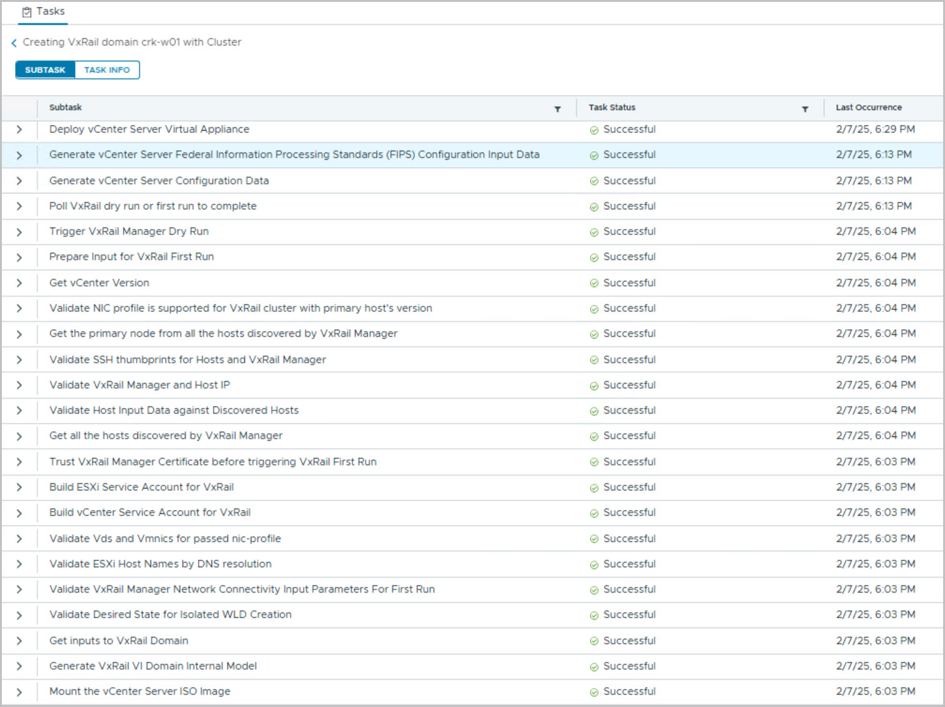Select the SUBTASK tab
Screen dimensions: 945x707
(x=45, y=70)
